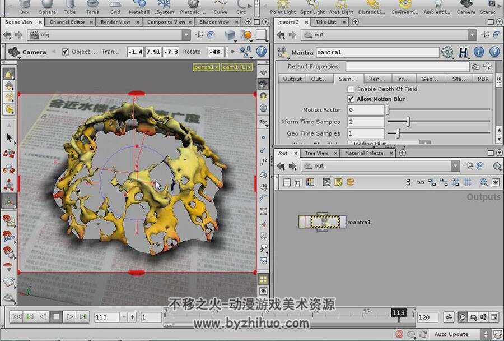Click the sticky note icon in network toolbar
Screen dimensions: 504x341
click(x=338, y=182)
